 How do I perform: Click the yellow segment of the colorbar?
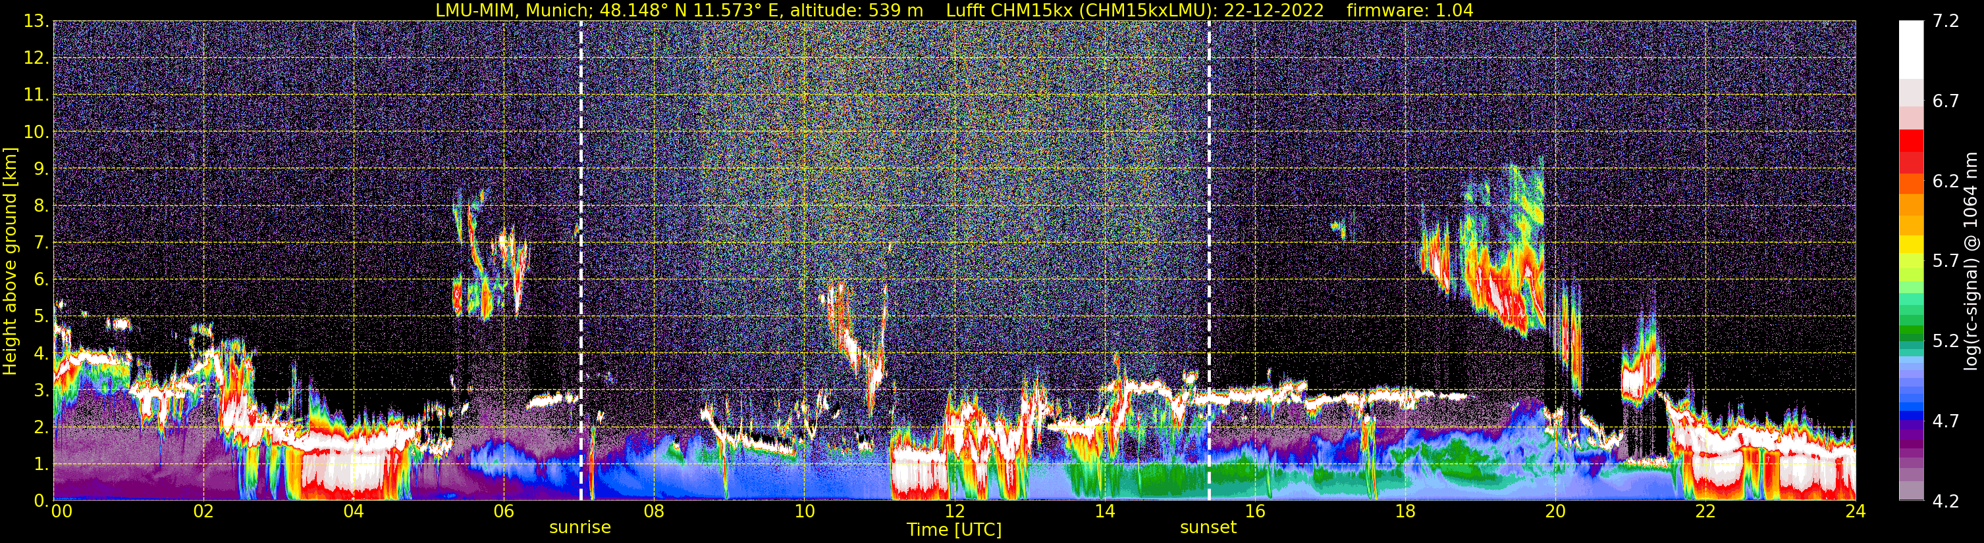[1912, 245]
